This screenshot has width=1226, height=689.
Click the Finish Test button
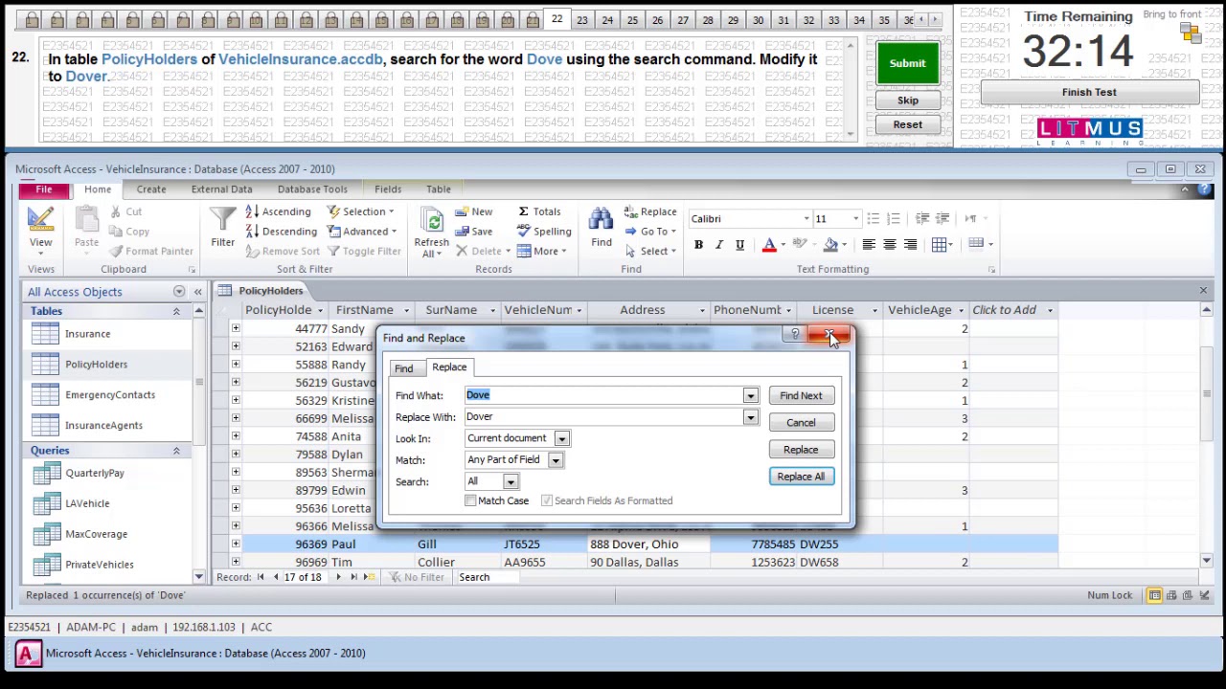[1089, 93]
